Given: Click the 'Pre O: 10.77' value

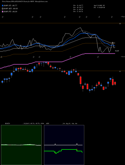Looking at the screenshot, I should [x=78, y=5].
